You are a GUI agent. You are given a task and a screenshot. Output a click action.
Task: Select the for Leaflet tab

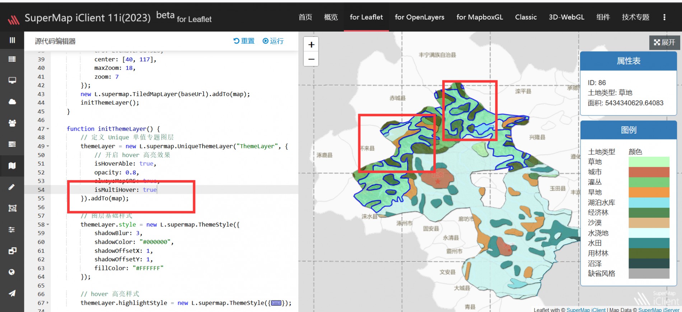tap(366, 17)
